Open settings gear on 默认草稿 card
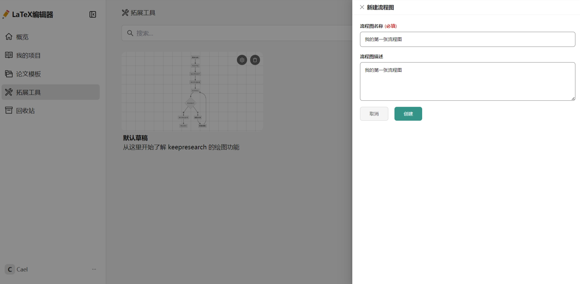Viewport: 580px width, 284px height. tap(242, 60)
